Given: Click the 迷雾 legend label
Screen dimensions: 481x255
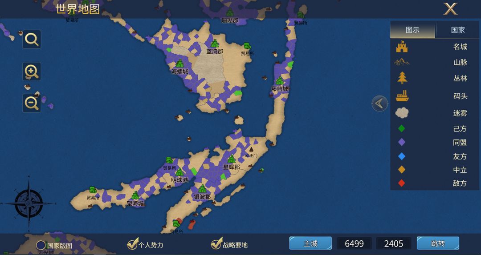Looking at the screenshot, I should (x=460, y=113).
